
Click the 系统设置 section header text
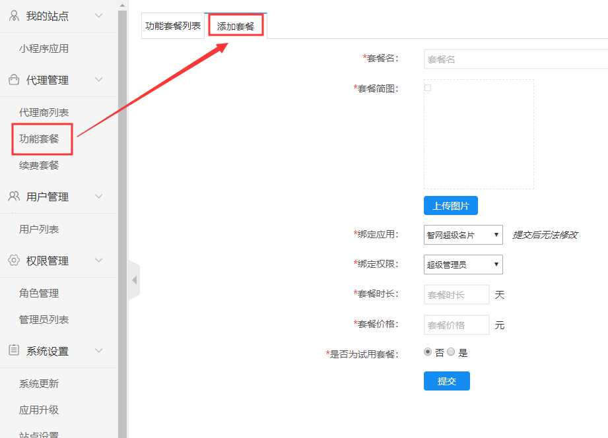[x=48, y=351]
